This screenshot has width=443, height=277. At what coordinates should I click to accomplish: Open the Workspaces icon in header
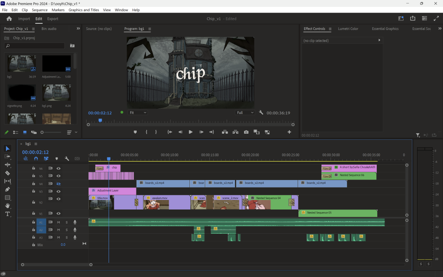click(401, 18)
